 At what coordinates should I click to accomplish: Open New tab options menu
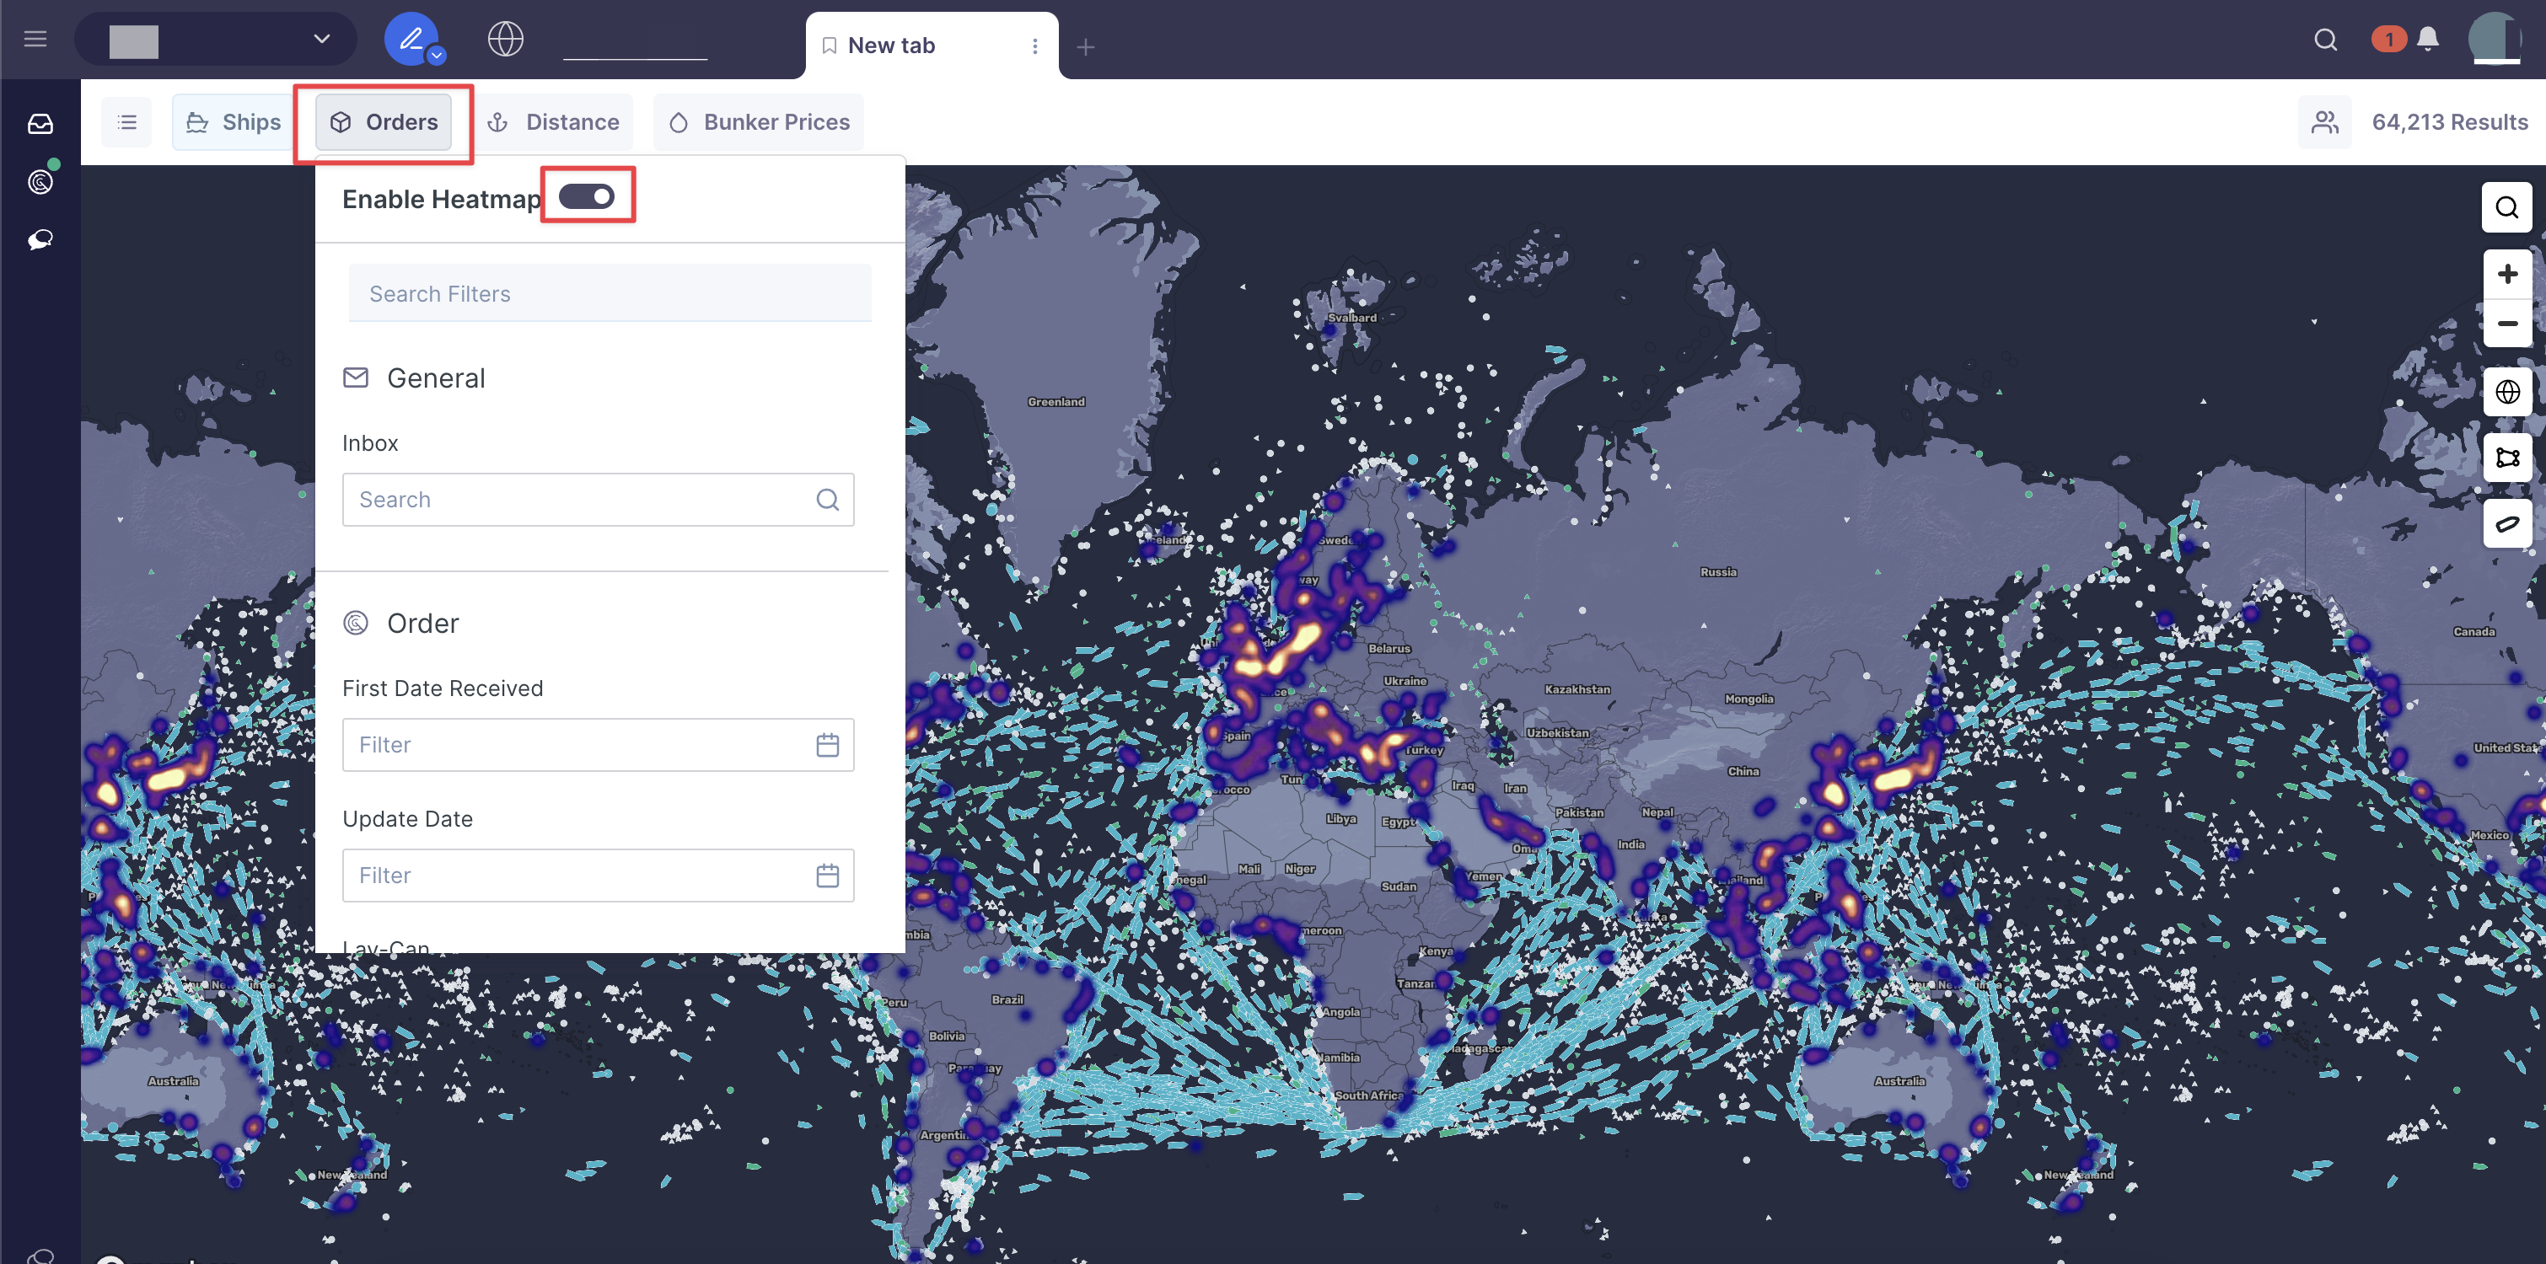coord(1034,46)
